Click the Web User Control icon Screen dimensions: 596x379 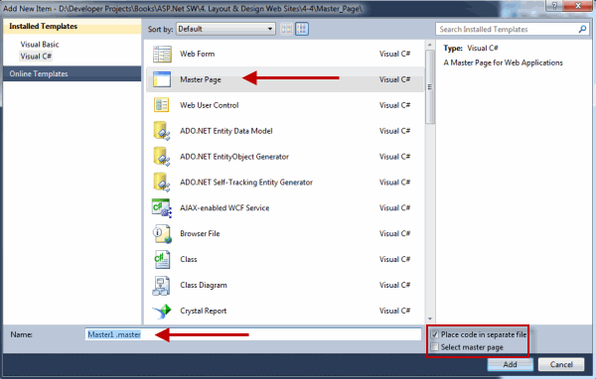(x=162, y=105)
